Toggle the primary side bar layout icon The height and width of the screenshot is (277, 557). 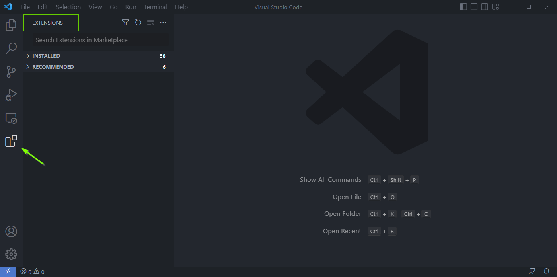pos(464,7)
